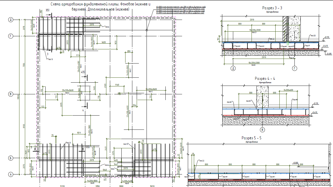Click the '5720' bottom dimension
Viewport: 333px width, 187px height.
(62, 186)
